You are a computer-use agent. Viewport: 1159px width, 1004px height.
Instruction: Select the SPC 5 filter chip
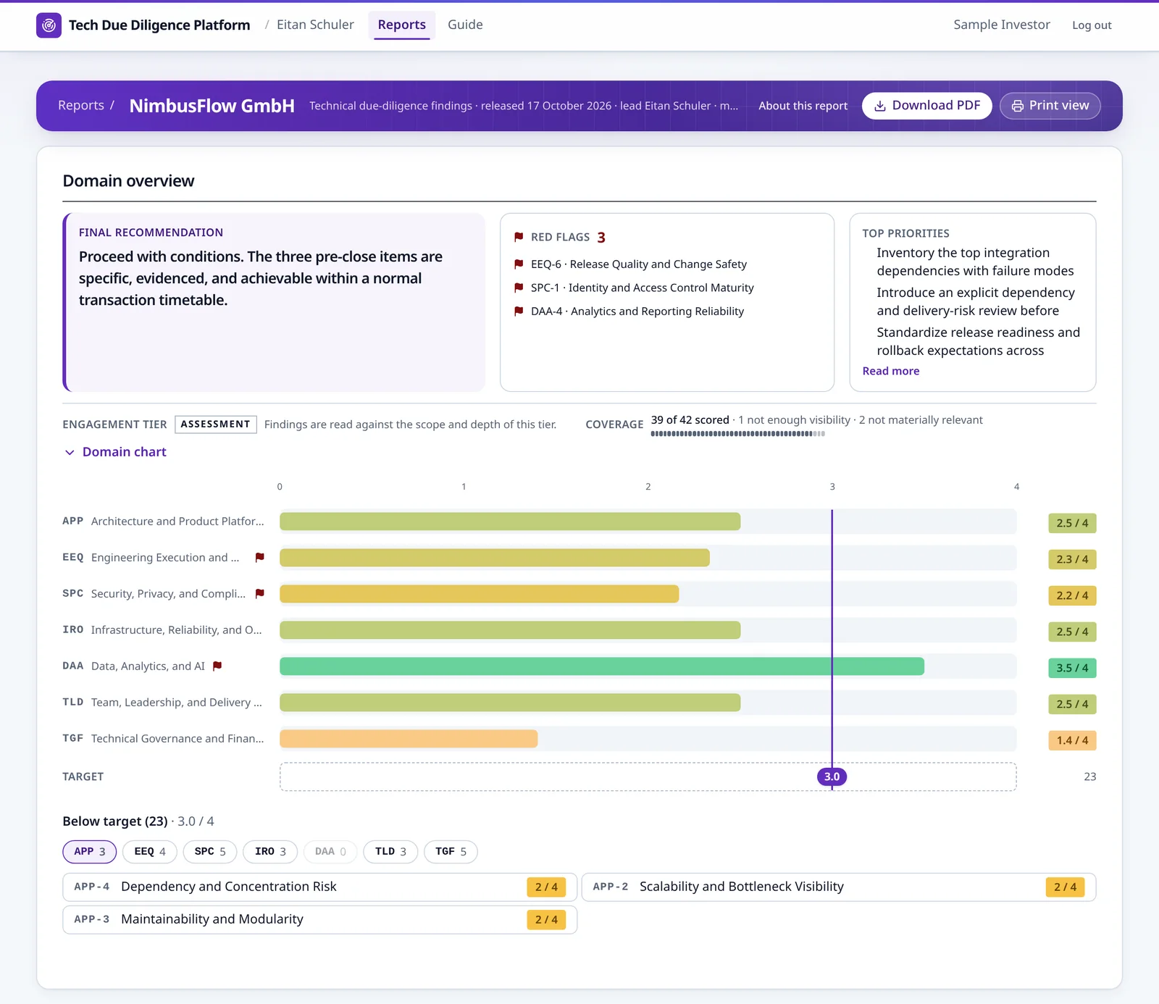[x=210, y=852]
